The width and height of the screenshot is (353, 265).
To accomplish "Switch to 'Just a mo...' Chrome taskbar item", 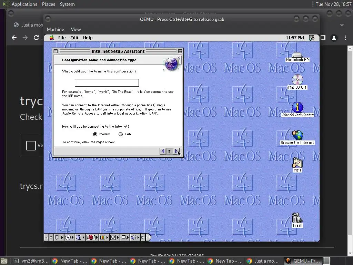I will [x=263, y=261].
